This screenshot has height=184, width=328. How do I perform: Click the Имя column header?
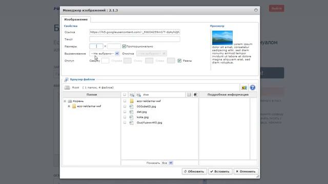146,95
